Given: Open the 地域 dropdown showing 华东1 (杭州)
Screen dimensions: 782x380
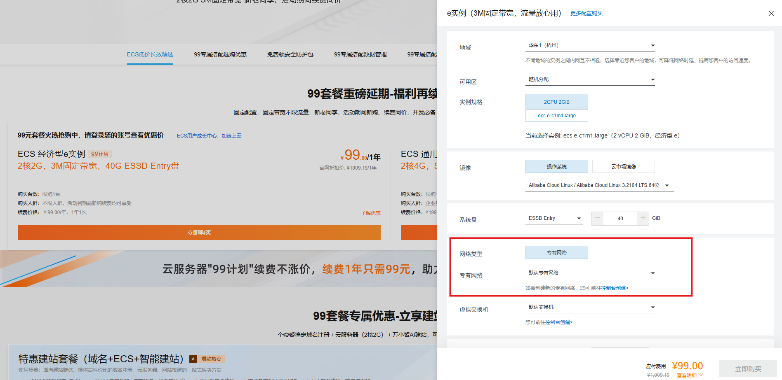Looking at the screenshot, I should coord(590,45).
